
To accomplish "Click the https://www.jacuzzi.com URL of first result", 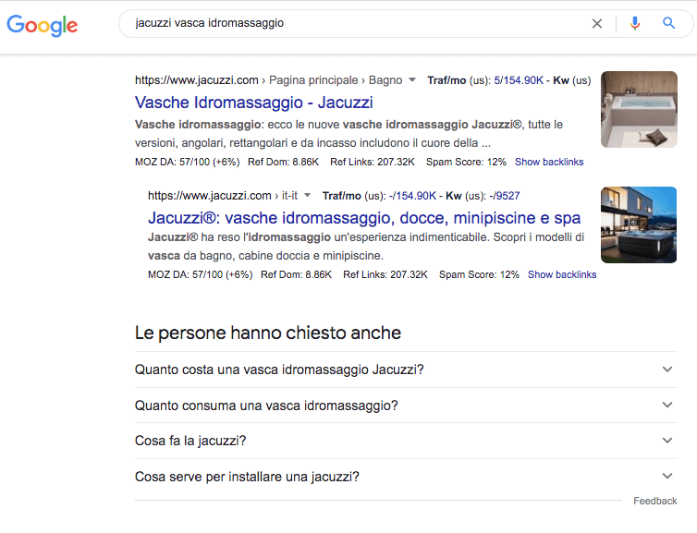I will click(x=196, y=80).
